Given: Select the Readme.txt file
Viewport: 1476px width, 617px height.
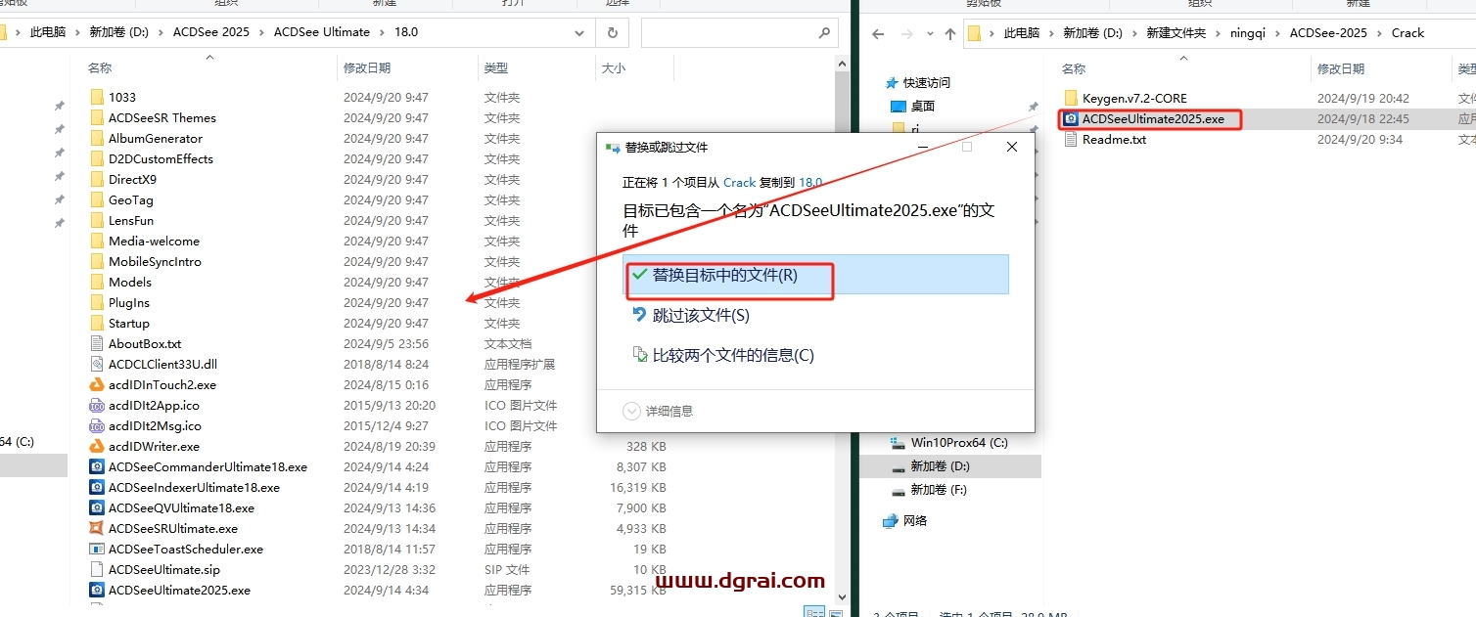Looking at the screenshot, I should (x=1113, y=140).
